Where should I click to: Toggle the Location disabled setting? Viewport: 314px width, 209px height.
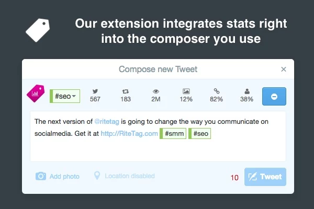coord(125,176)
